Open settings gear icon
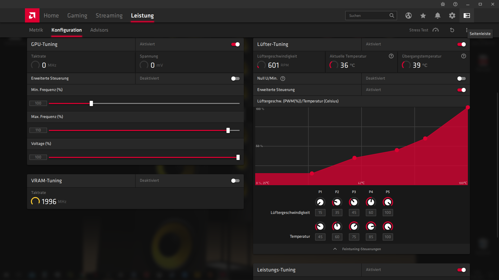Viewport: 499px width, 280px height. (452, 16)
